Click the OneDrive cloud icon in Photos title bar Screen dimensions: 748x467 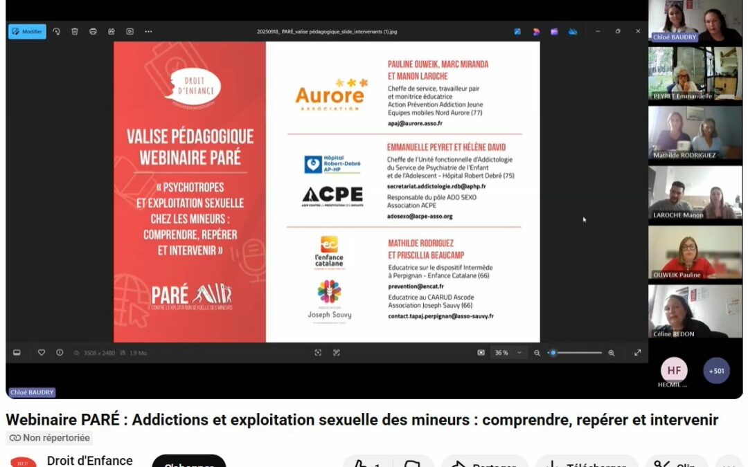[x=573, y=31]
